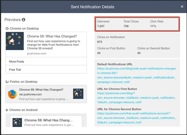Screen dimensions: 187x135
Task: Click the Android icon beside Chrome on Android
Action: click(x=7, y=110)
